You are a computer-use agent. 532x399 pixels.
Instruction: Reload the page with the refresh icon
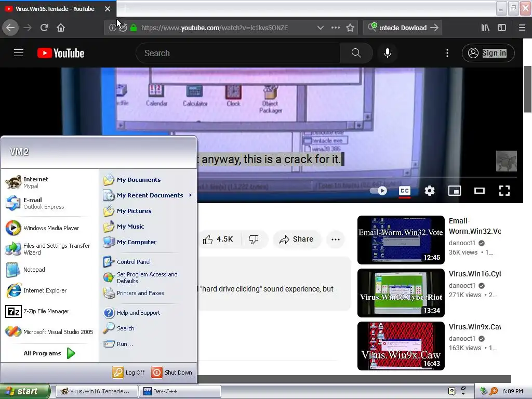[x=44, y=28]
